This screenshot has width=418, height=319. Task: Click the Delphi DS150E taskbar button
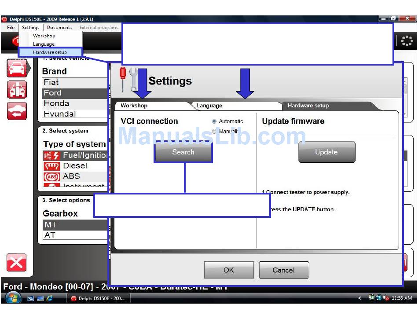(x=99, y=298)
